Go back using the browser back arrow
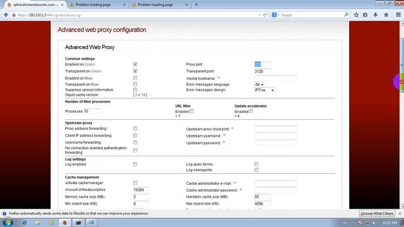This screenshot has width=404, height=227. pos(6,15)
